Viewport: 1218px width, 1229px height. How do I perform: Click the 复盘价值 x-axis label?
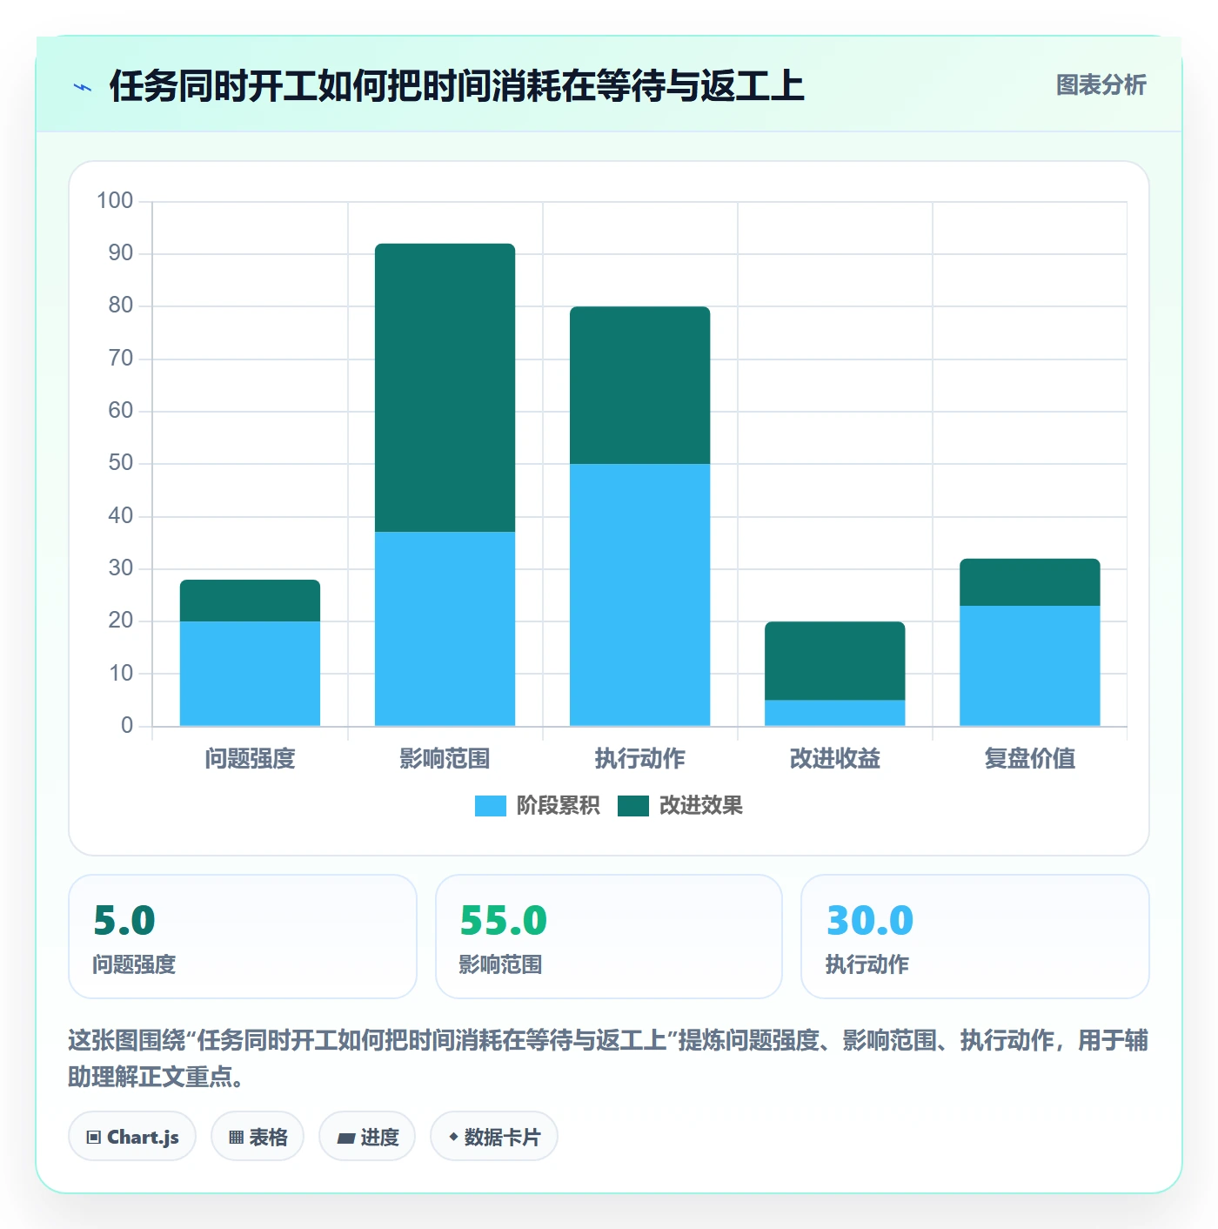(1029, 759)
